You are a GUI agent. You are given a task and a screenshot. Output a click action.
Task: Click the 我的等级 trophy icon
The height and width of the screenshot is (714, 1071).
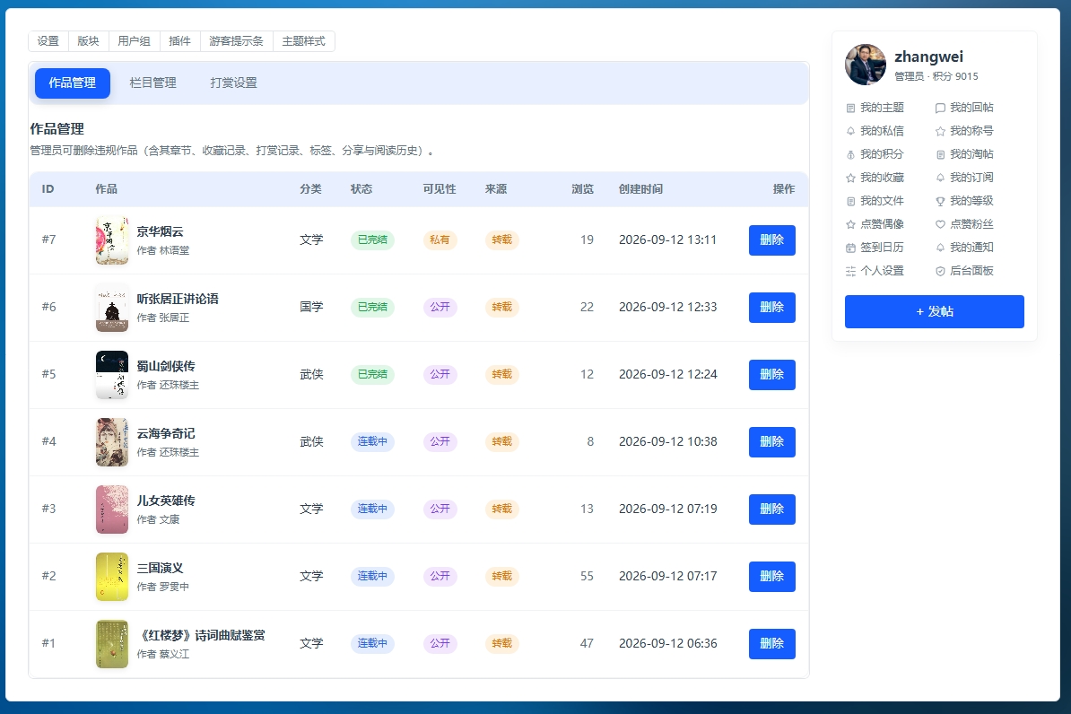click(x=940, y=201)
